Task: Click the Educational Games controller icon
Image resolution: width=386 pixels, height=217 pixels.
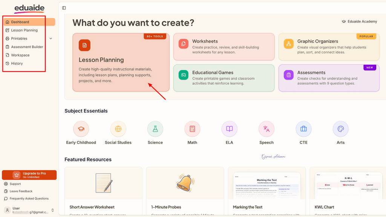Action: tap(184, 75)
